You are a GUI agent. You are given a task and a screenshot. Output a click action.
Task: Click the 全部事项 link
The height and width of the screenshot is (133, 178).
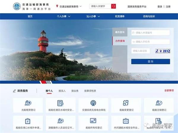tap(169, 90)
